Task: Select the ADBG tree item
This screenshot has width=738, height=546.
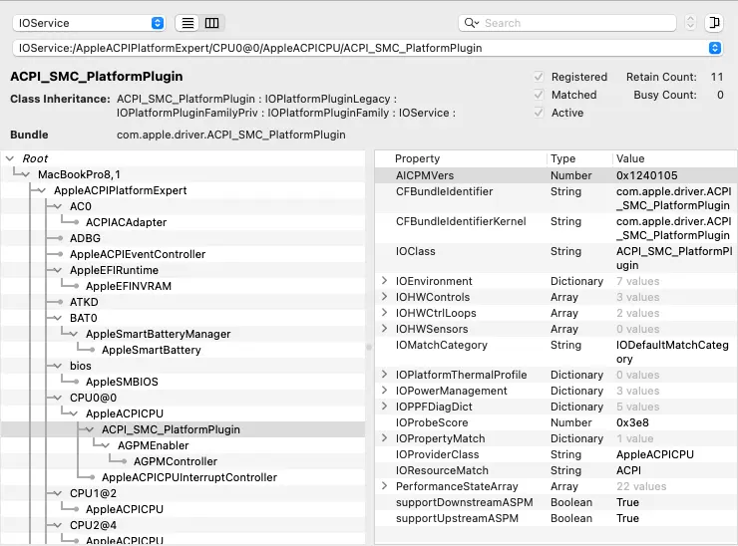Action: 85,238
